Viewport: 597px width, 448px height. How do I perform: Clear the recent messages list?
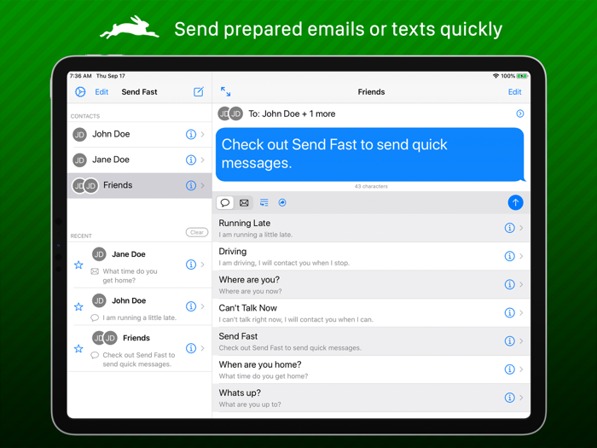tap(197, 232)
